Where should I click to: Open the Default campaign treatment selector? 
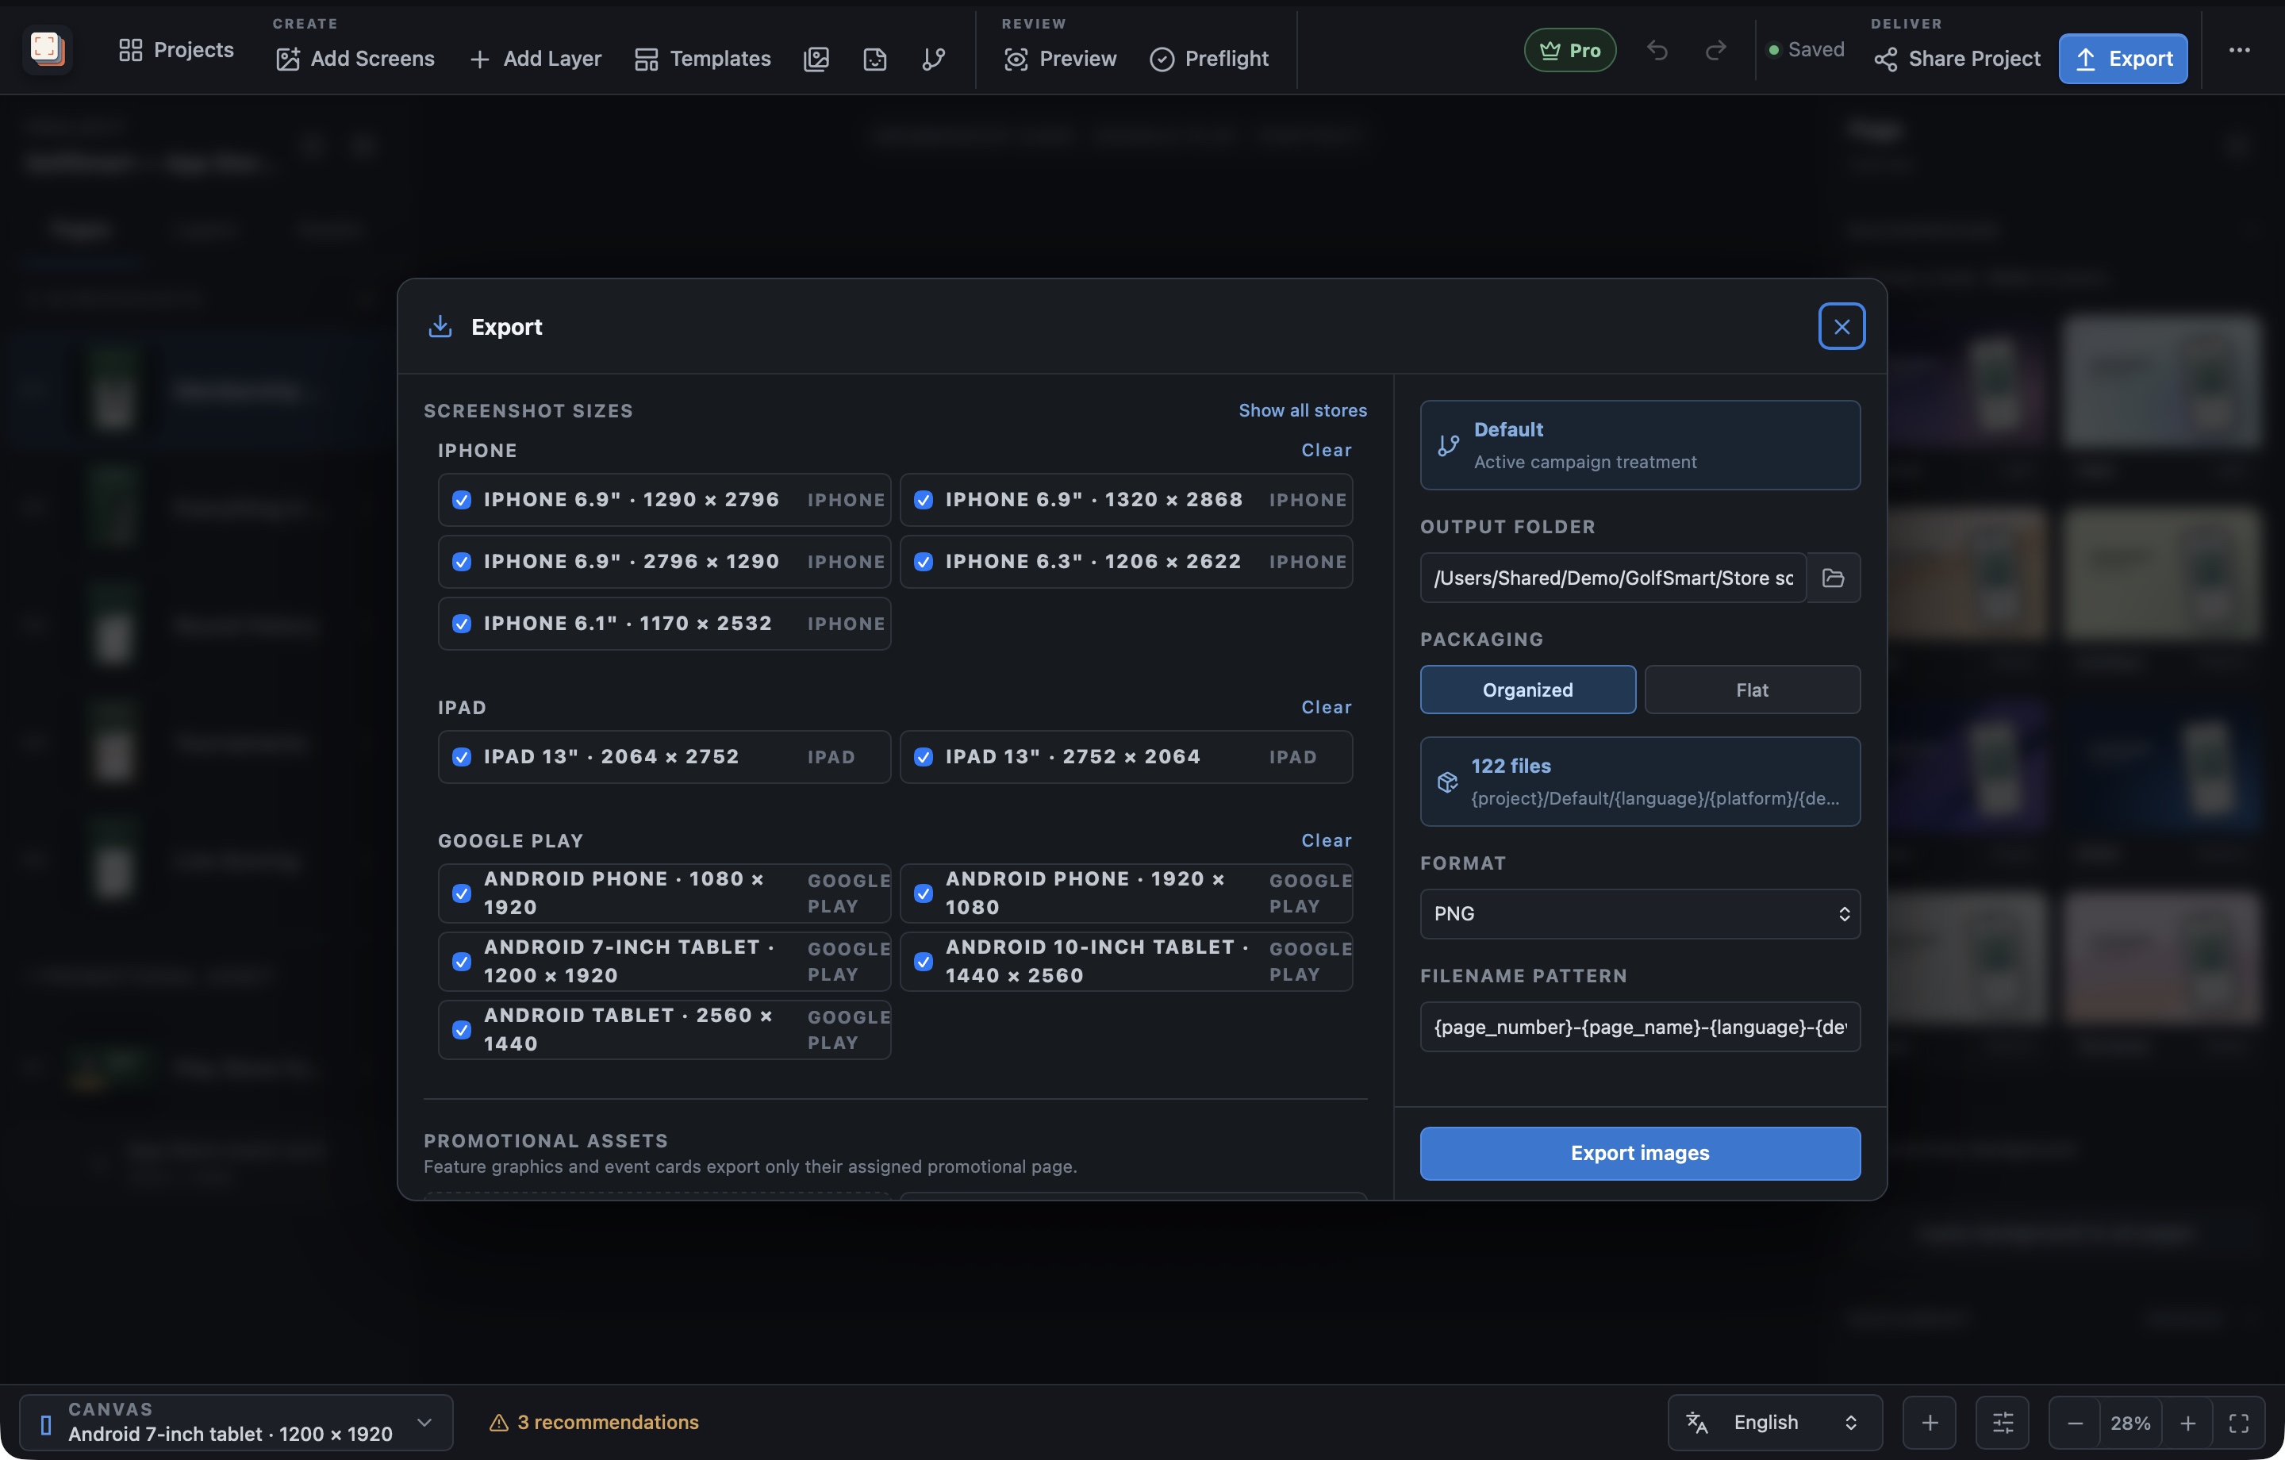tap(1640, 444)
